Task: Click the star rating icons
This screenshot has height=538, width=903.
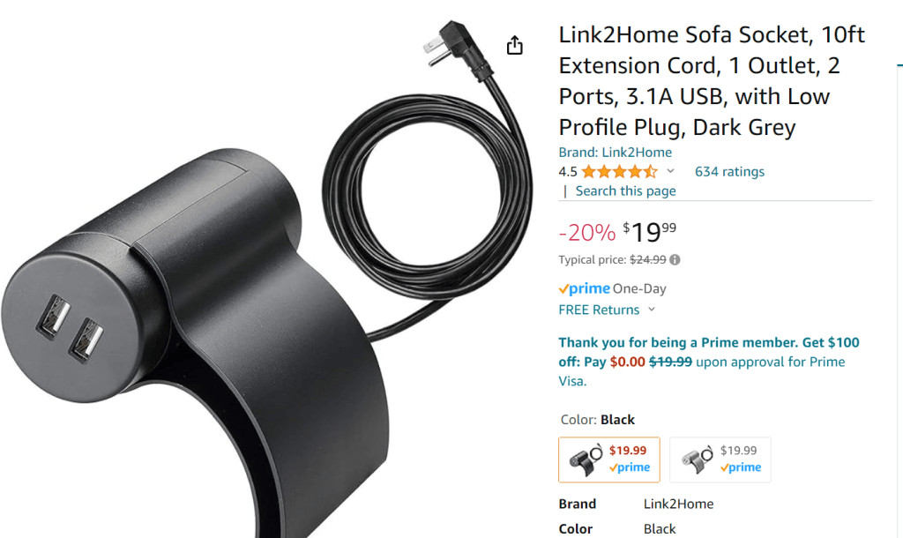Action: tap(619, 172)
